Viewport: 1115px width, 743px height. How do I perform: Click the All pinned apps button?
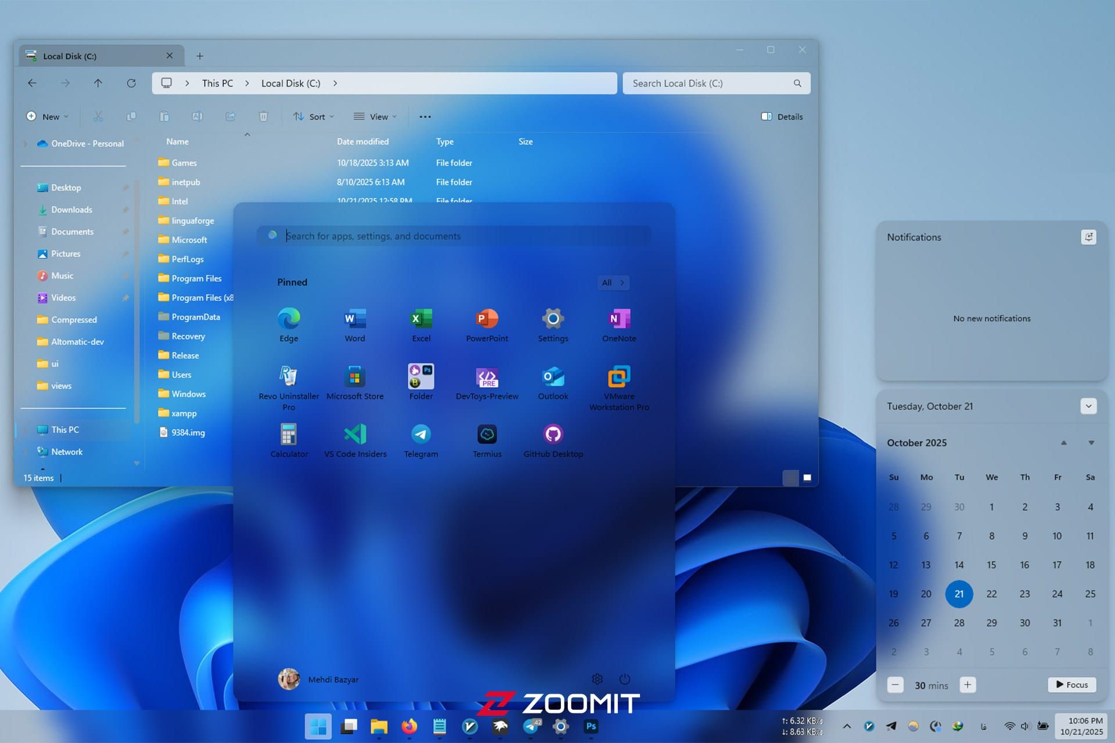tap(613, 283)
